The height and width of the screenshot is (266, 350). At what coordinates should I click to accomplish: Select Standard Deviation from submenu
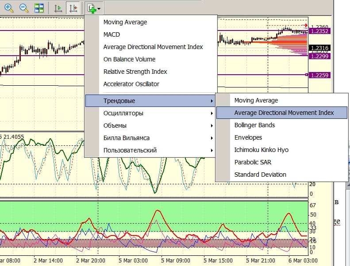pyautogui.click(x=282, y=175)
